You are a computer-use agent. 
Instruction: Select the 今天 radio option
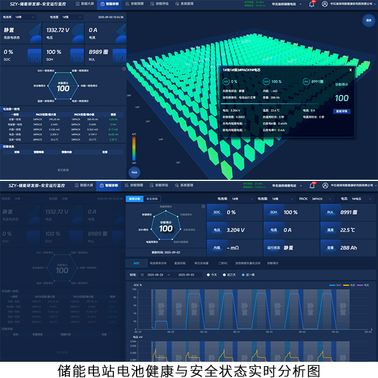(x=208, y=275)
